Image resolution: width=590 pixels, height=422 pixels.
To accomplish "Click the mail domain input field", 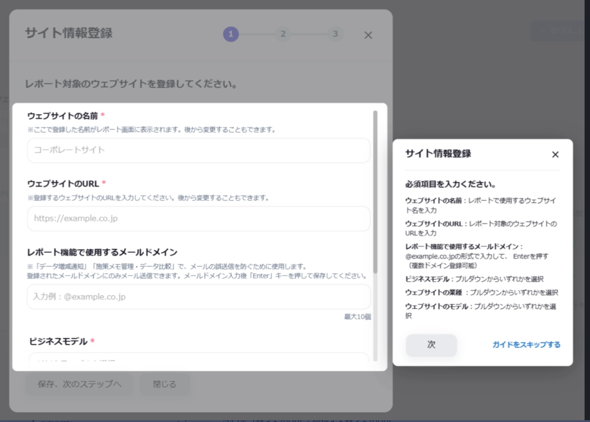I will coord(198,297).
